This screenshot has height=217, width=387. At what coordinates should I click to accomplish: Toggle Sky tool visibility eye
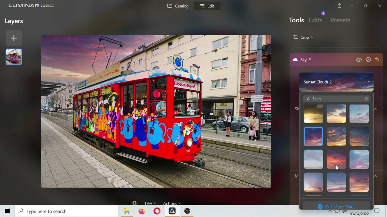(359, 60)
